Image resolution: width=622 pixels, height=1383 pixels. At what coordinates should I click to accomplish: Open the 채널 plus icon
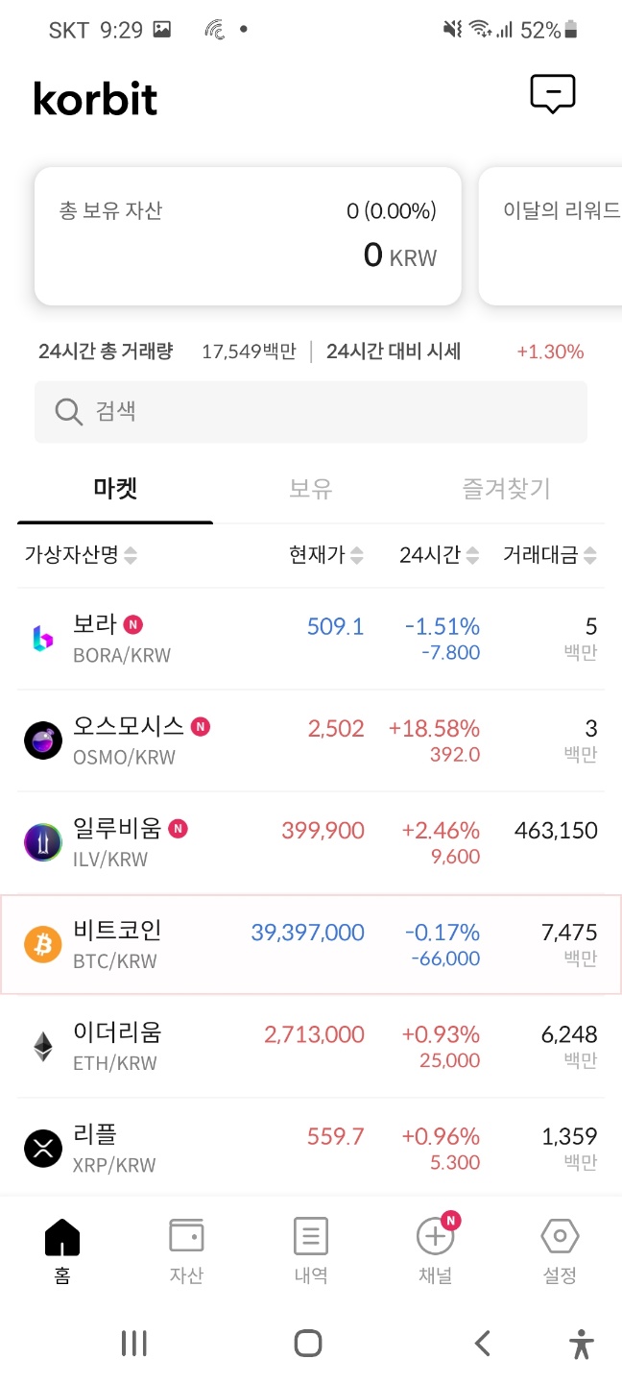tap(435, 1237)
